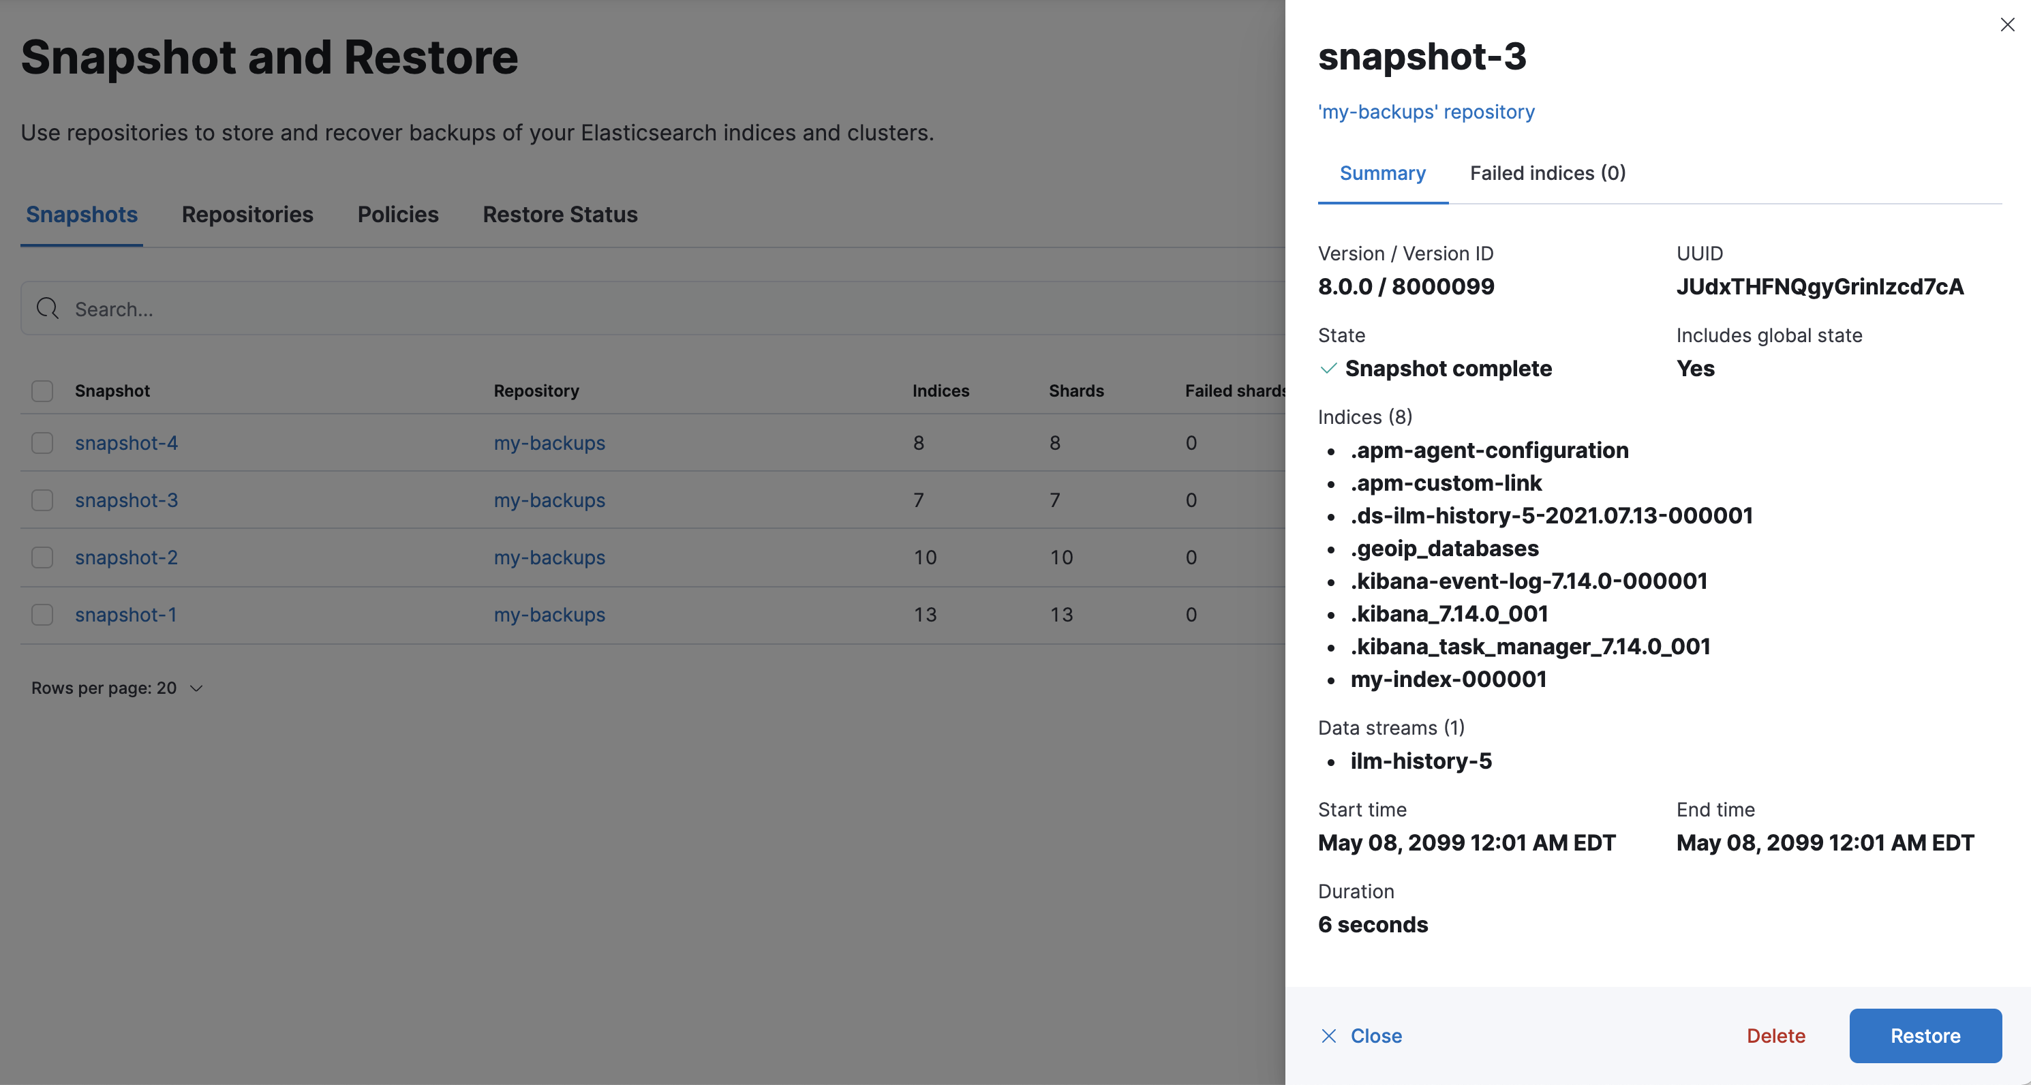Open snapshot-1 details
Image resolution: width=2031 pixels, height=1085 pixels.
tap(126, 614)
